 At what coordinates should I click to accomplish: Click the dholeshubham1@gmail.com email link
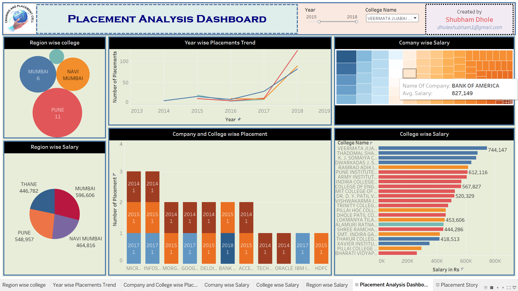point(470,27)
